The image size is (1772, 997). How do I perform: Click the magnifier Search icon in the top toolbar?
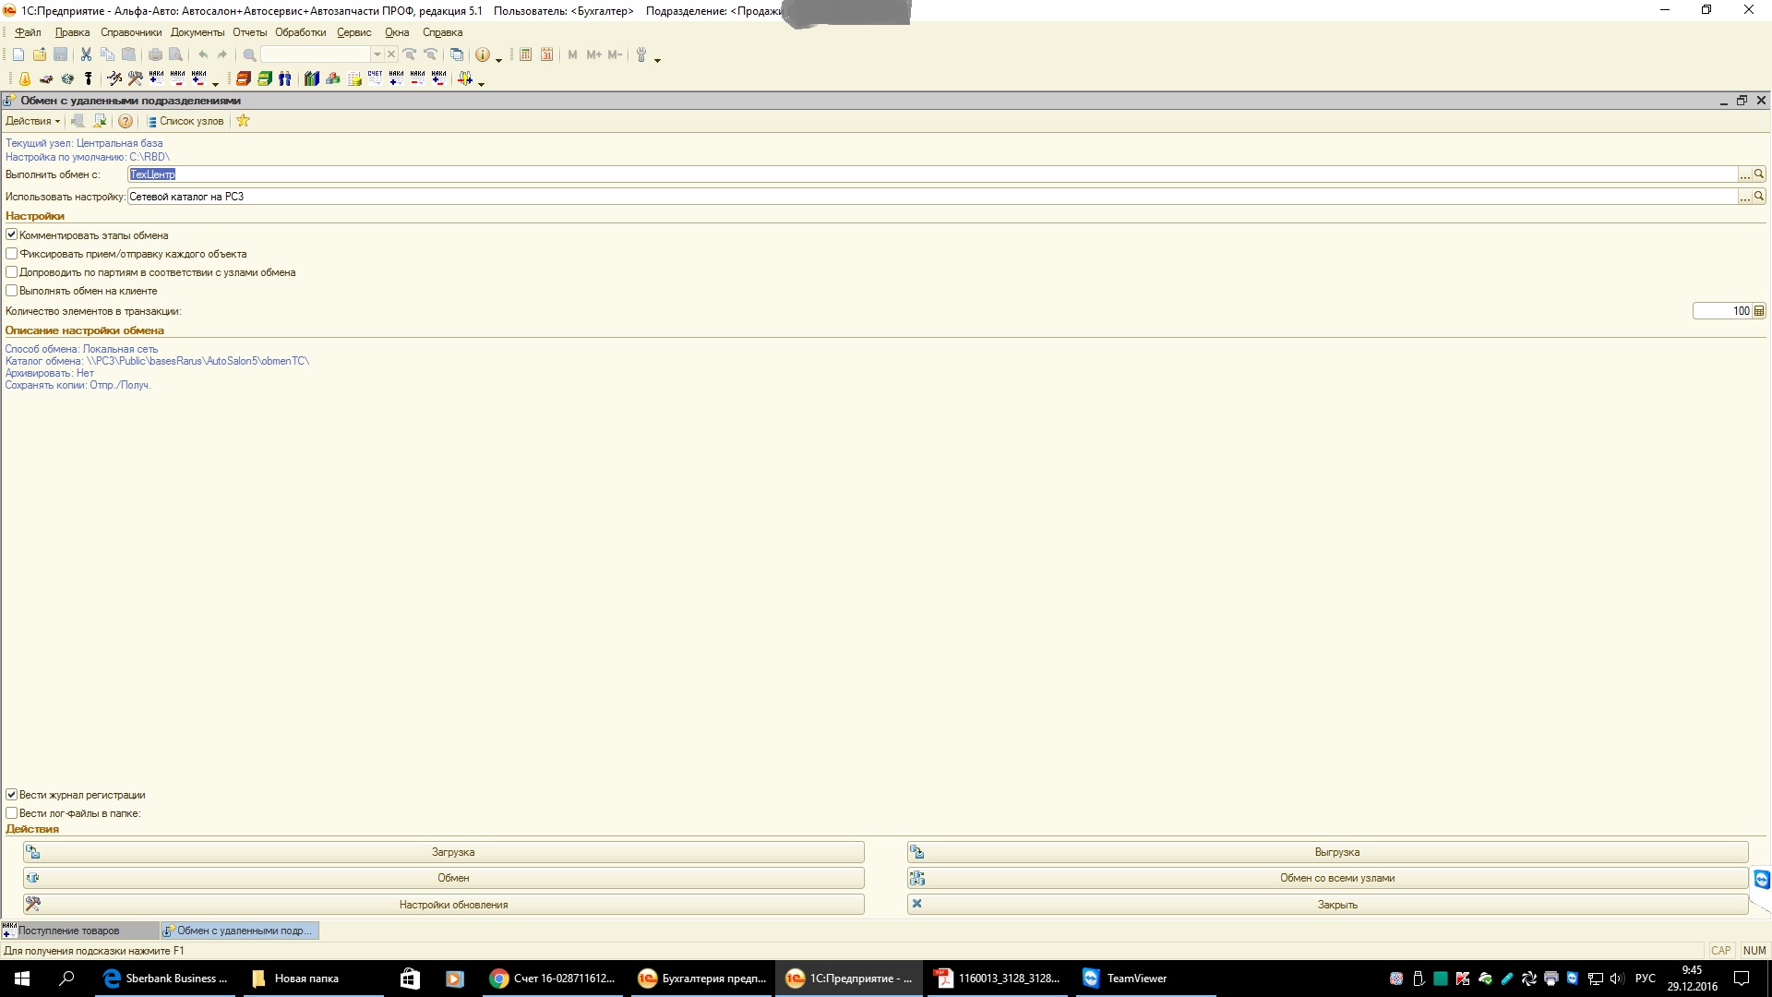249,55
